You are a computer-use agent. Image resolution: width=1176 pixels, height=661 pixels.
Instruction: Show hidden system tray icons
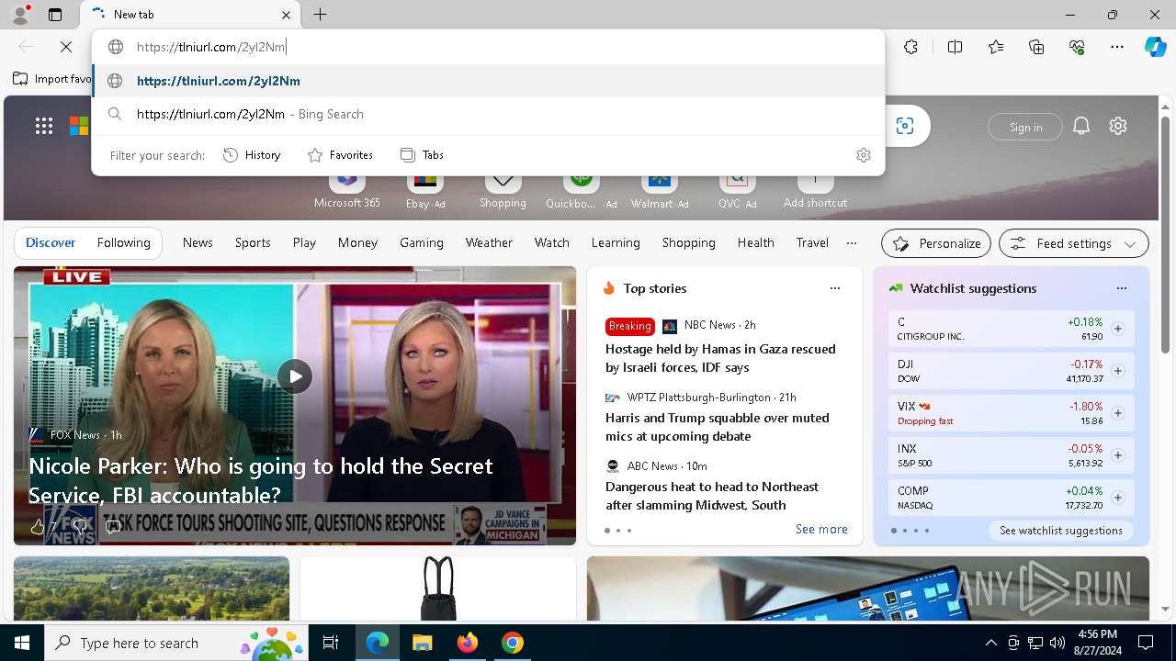tap(990, 643)
